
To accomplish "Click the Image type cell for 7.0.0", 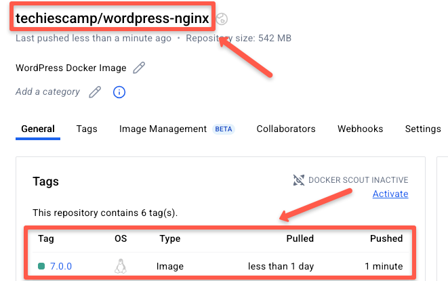I will [170, 266].
